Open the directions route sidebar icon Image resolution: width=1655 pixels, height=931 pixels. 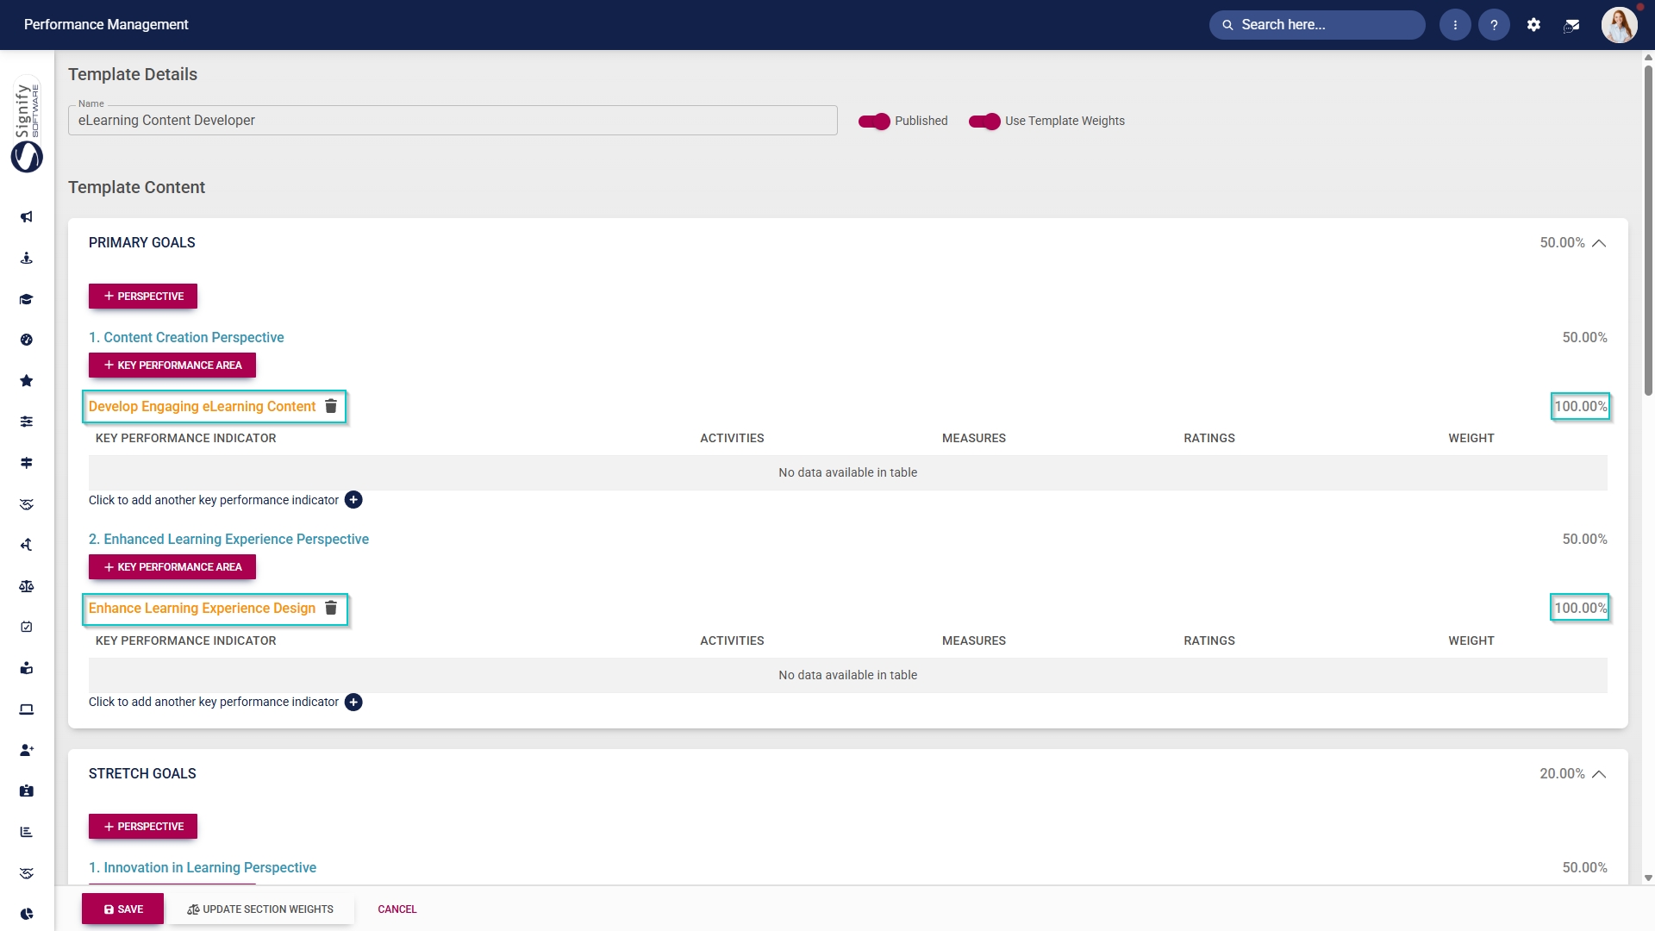pos(27,545)
